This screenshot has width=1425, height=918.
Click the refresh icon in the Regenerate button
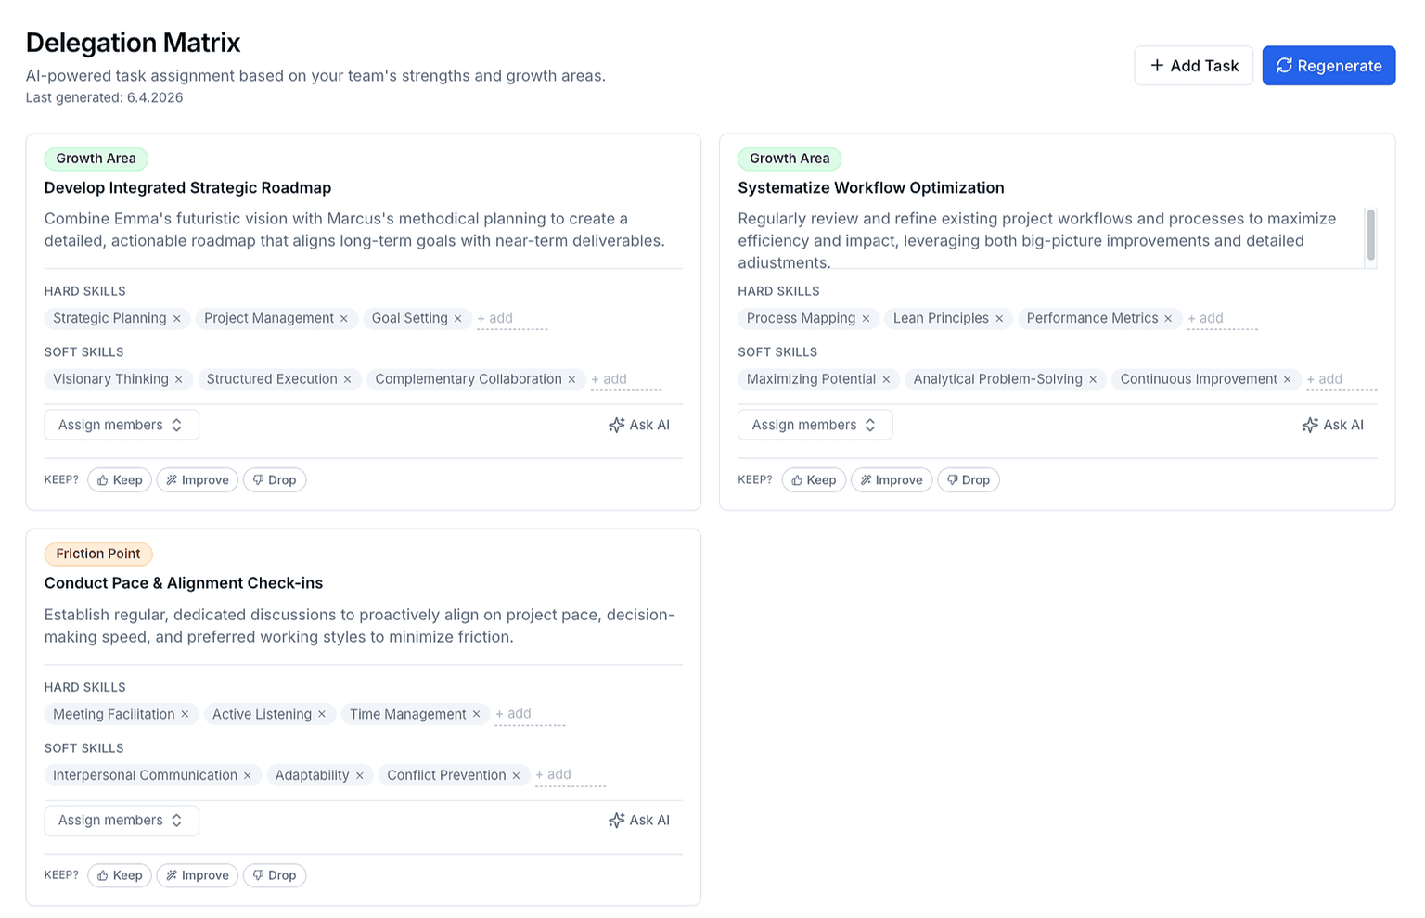click(x=1285, y=65)
